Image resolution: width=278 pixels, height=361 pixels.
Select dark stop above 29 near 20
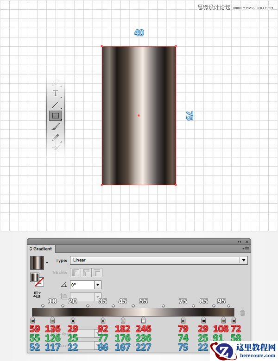[73, 320]
